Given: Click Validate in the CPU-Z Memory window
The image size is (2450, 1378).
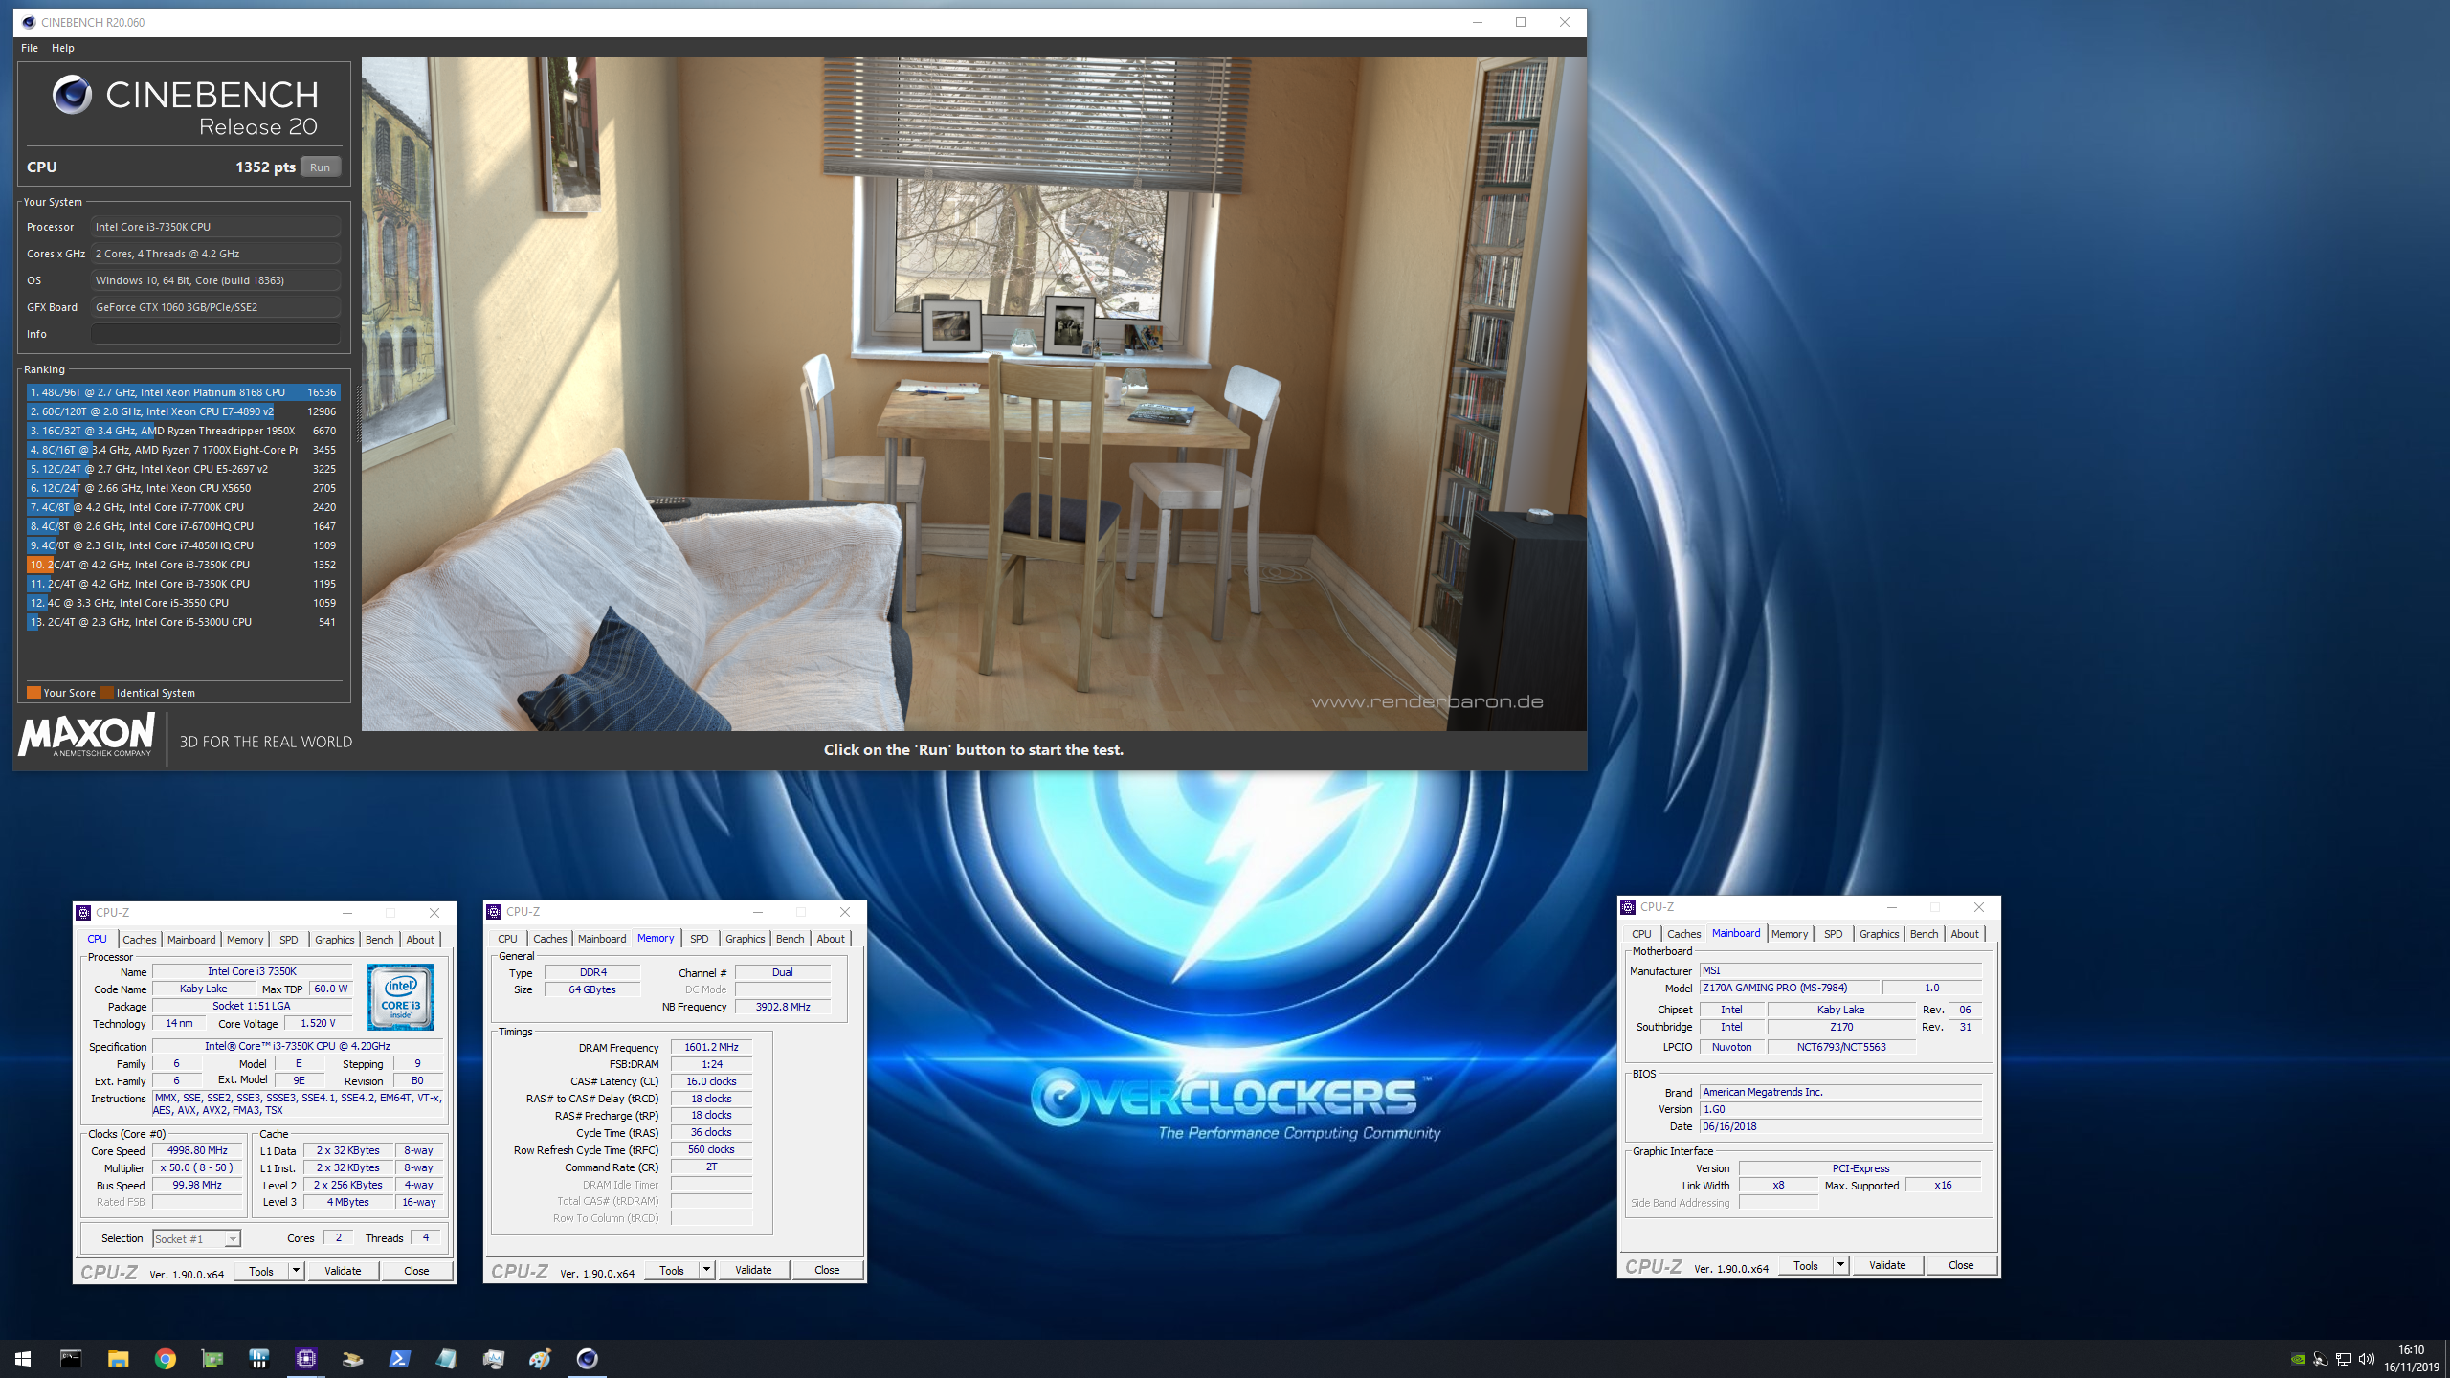Looking at the screenshot, I should (753, 1270).
